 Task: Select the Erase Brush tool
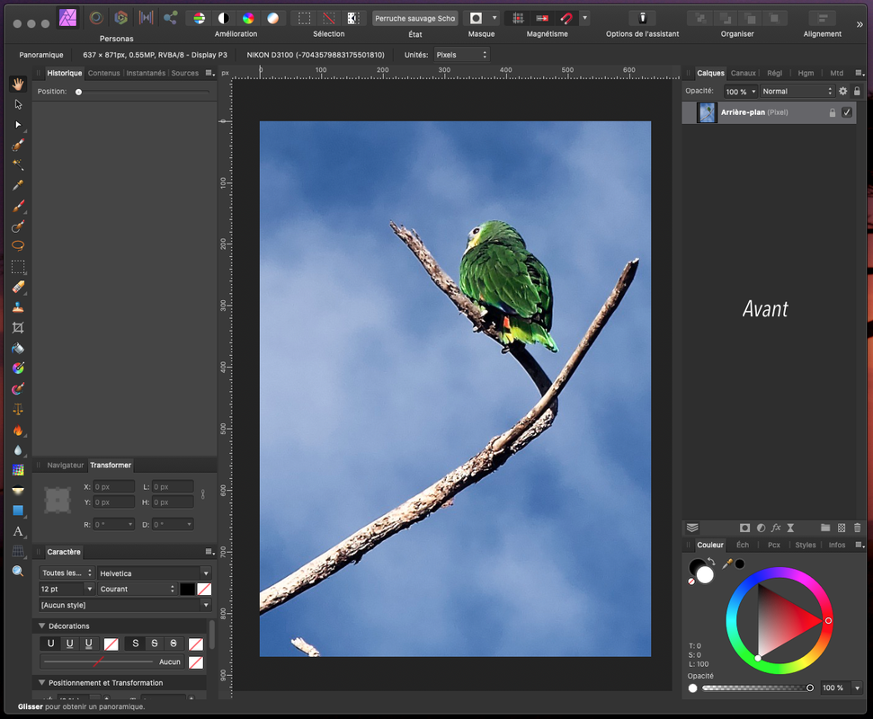coord(18,288)
